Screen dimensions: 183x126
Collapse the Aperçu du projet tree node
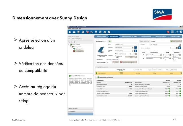coord(69,45)
